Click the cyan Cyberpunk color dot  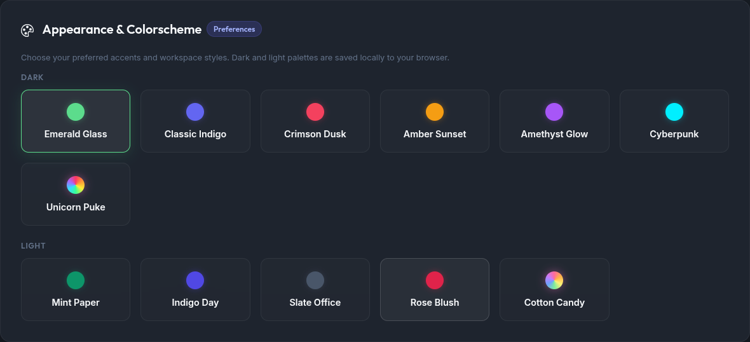(x=674, y=112)
